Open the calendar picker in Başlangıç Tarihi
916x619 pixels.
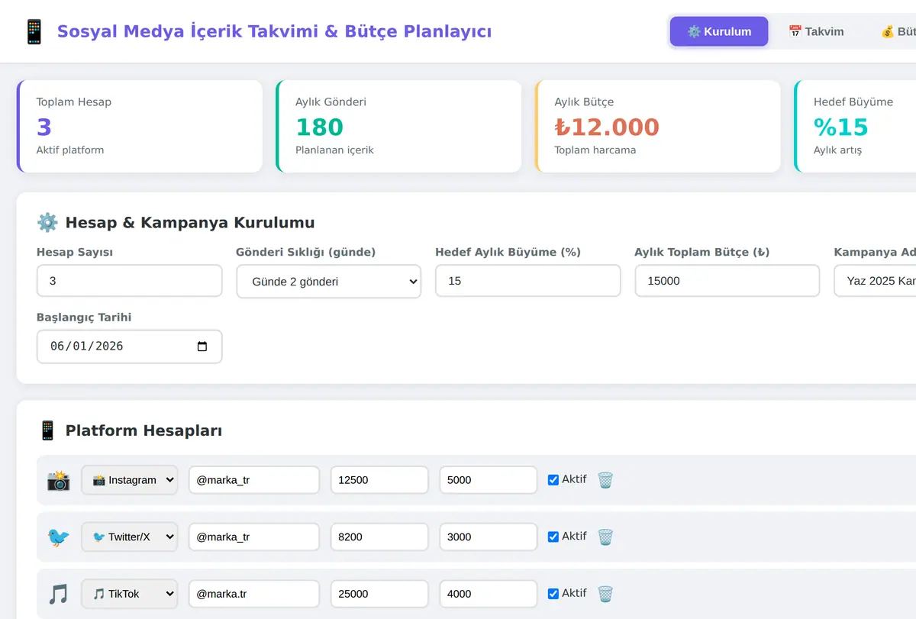point(202,347)
